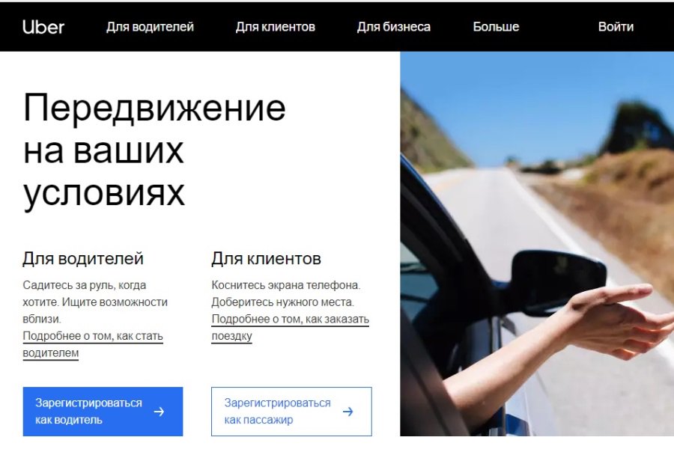674x449 pixels.
Task: Click the arrow in the passenger signup button
Action: [347, 412]
